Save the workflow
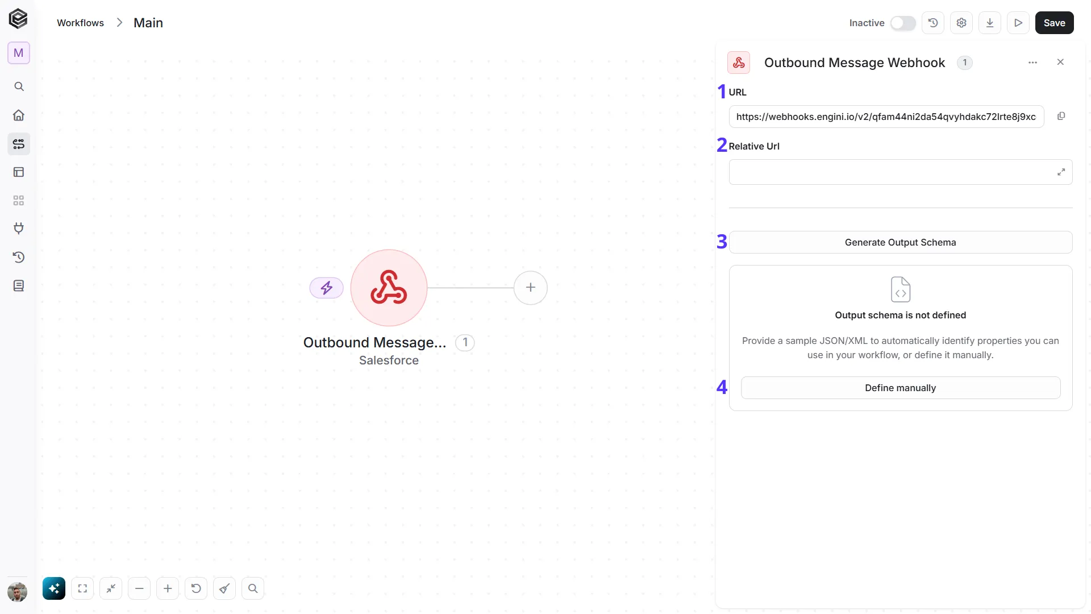 (1055, 23)
